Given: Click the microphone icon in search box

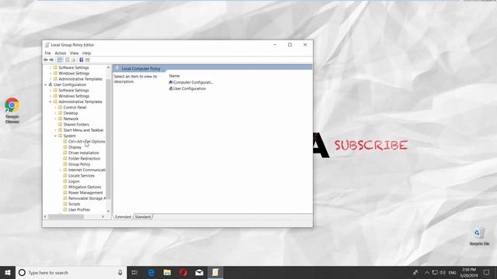Looking at the screenshot, I should click(x=120, y=272).
